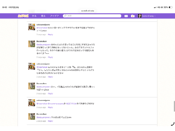Click the ramen avatar beside the @ZETA1234 comment
Viewport: 175px width, 131px height.
tap(32, 103)
